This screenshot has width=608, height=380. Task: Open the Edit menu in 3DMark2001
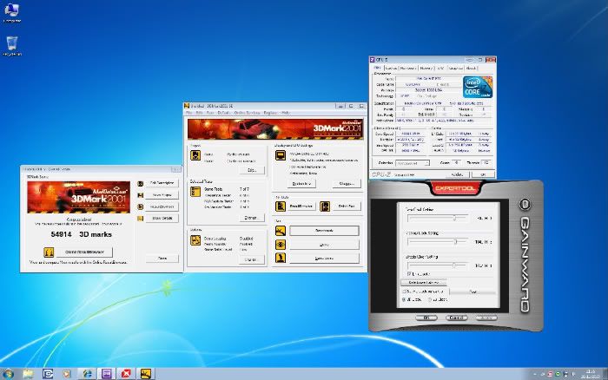coord(199,113)
